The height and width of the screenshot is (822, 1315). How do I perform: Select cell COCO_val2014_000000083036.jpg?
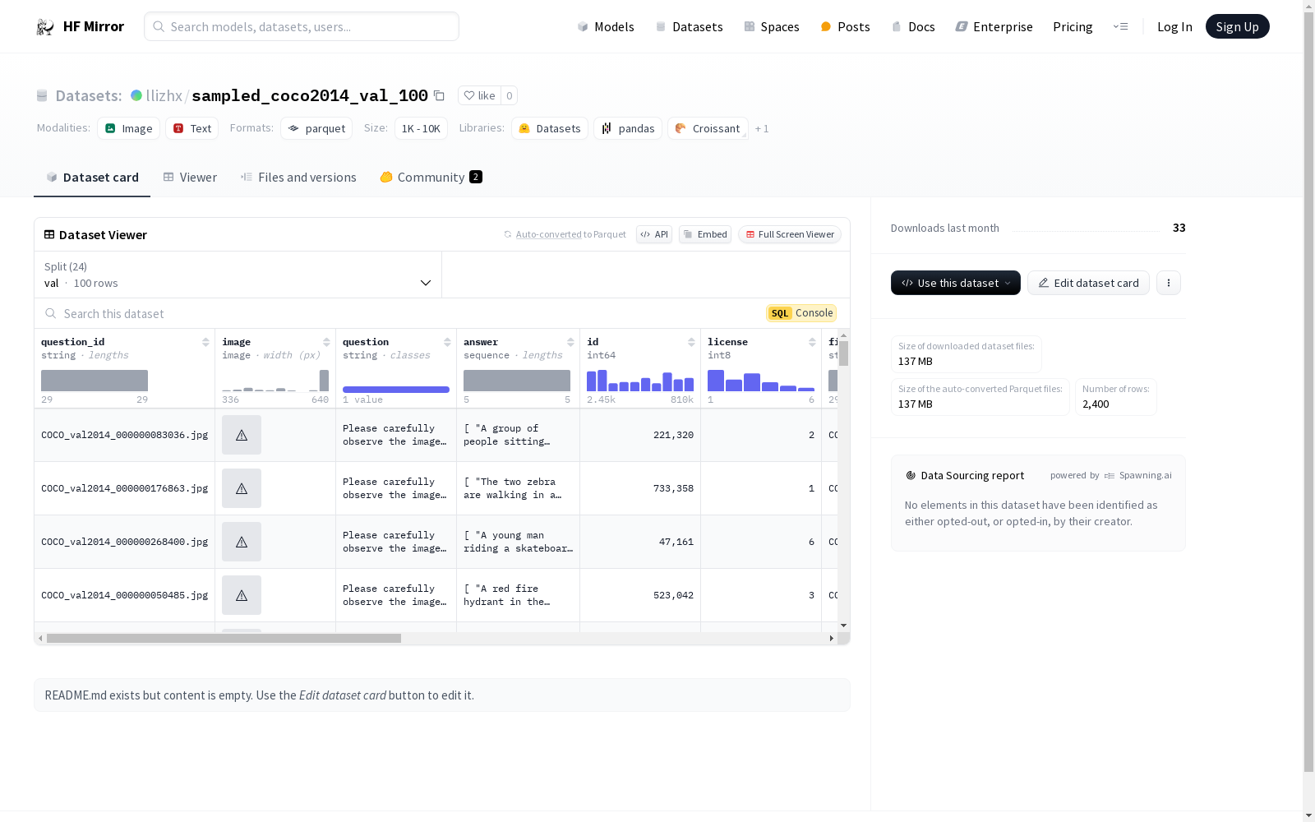point(125,435)
